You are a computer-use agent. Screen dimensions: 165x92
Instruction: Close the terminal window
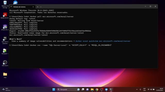pyautogui.click(x=155, y=6)
